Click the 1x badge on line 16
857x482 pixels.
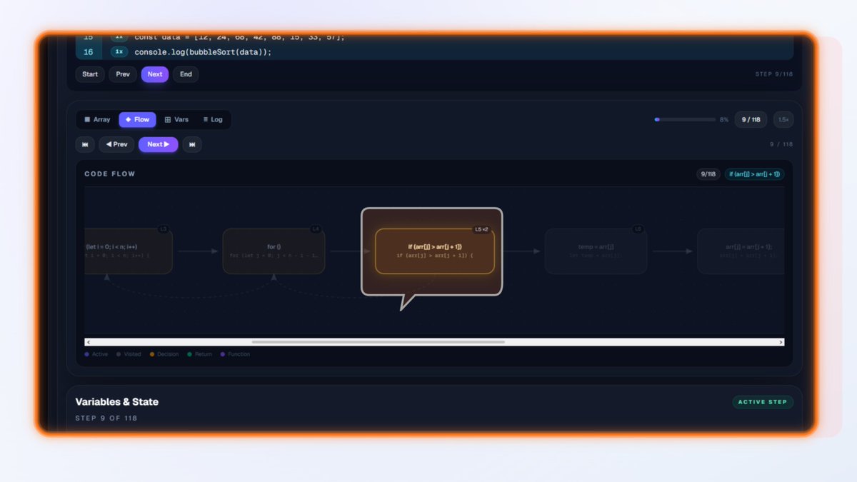pyautogui.click(x=119, y=52)
